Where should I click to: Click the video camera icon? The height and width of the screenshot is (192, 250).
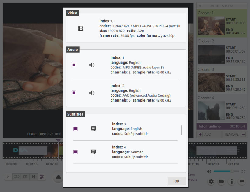222,182
